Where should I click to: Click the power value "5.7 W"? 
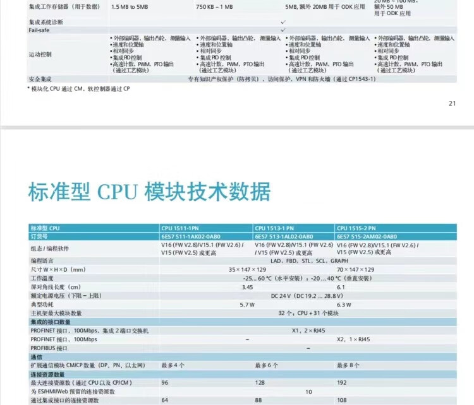247,305
